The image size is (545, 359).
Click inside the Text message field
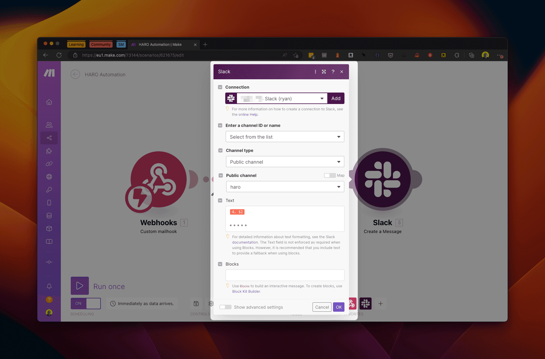[285, 219]
